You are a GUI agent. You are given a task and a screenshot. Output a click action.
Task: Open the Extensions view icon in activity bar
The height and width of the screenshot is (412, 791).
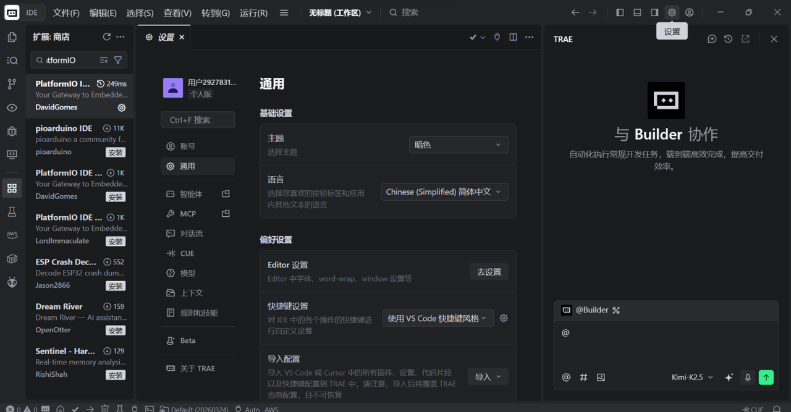click(x=12, y=188)
